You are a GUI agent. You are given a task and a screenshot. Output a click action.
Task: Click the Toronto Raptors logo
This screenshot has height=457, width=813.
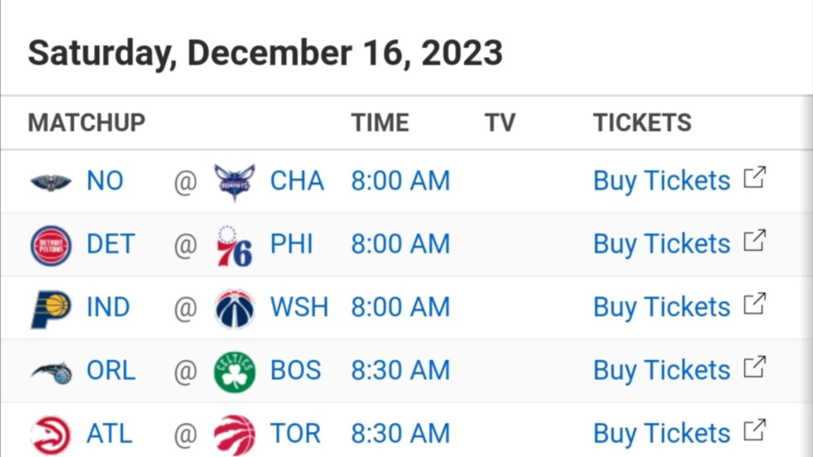[235, 435]
